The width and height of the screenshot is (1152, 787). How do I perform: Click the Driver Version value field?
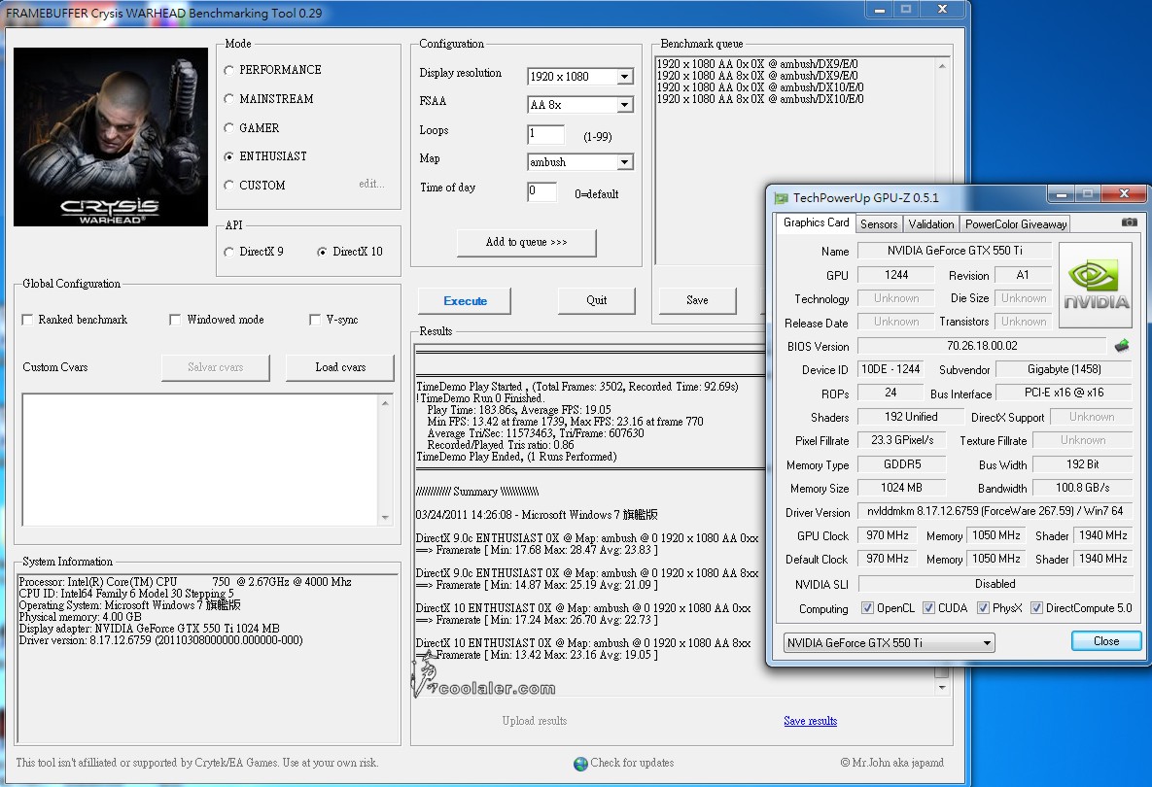(x=995, y=511)
